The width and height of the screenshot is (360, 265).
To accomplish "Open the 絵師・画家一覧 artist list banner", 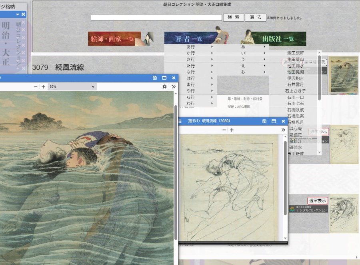I will 114,38.
